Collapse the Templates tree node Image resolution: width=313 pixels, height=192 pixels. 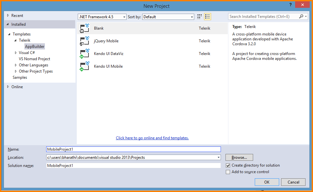[x=9, y=34]
